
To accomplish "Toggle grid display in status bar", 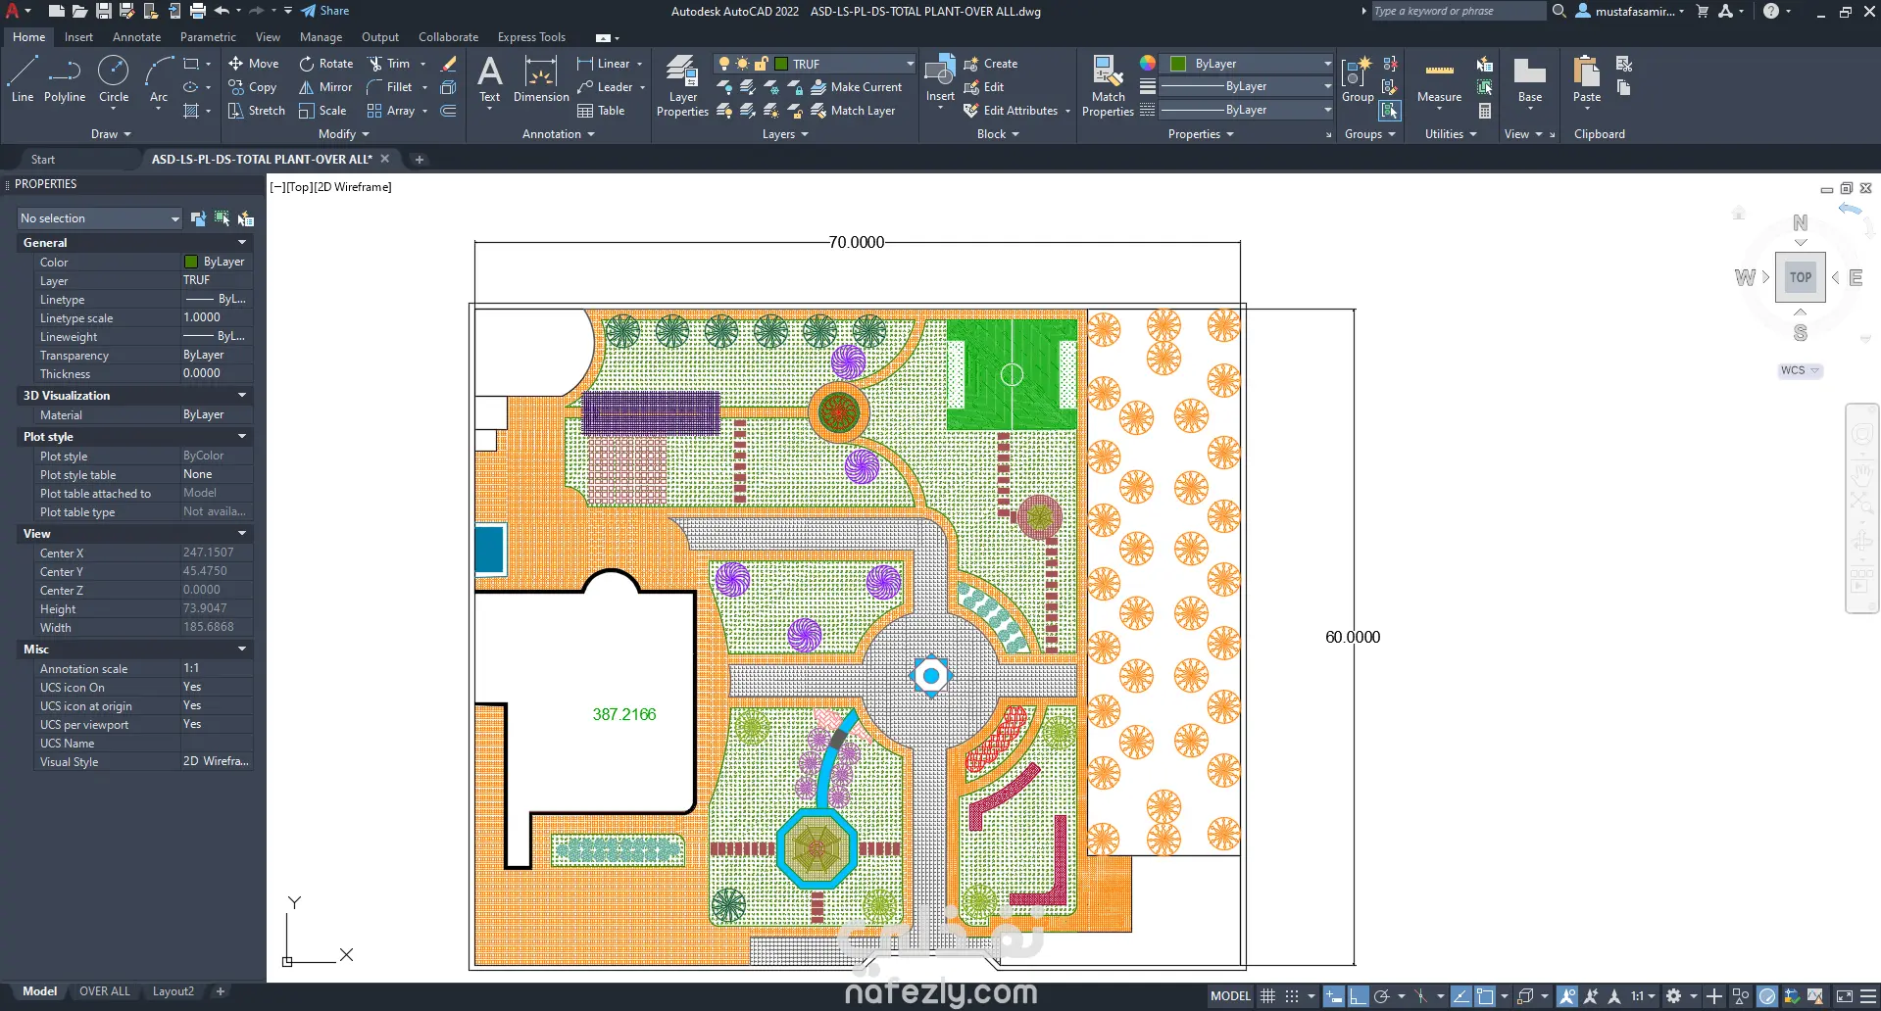I will click(x=1268, y=996).
